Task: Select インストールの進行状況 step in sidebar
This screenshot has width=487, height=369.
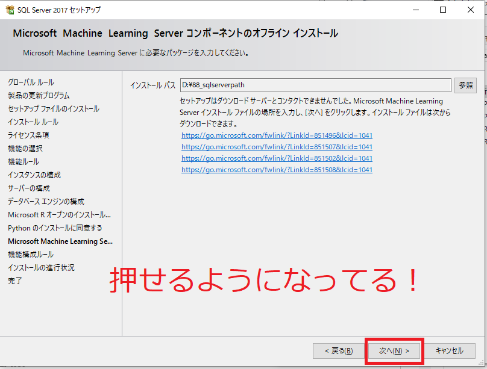Action: click(x=42, y=268)
